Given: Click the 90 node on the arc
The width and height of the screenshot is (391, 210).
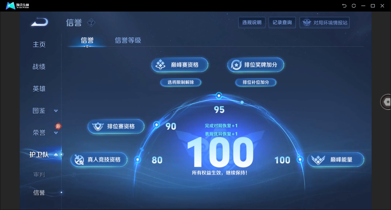Looking at the screenshot, I should coord(156,125).
